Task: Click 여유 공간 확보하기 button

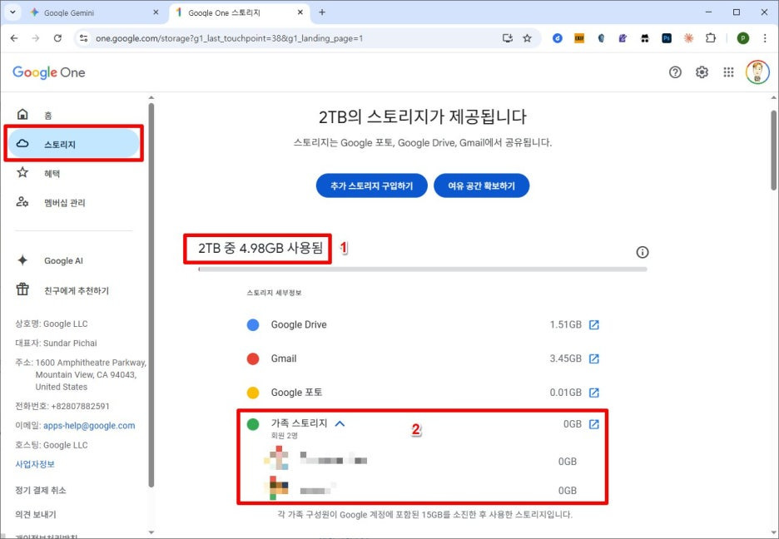Action: click(x=481, y=185)
